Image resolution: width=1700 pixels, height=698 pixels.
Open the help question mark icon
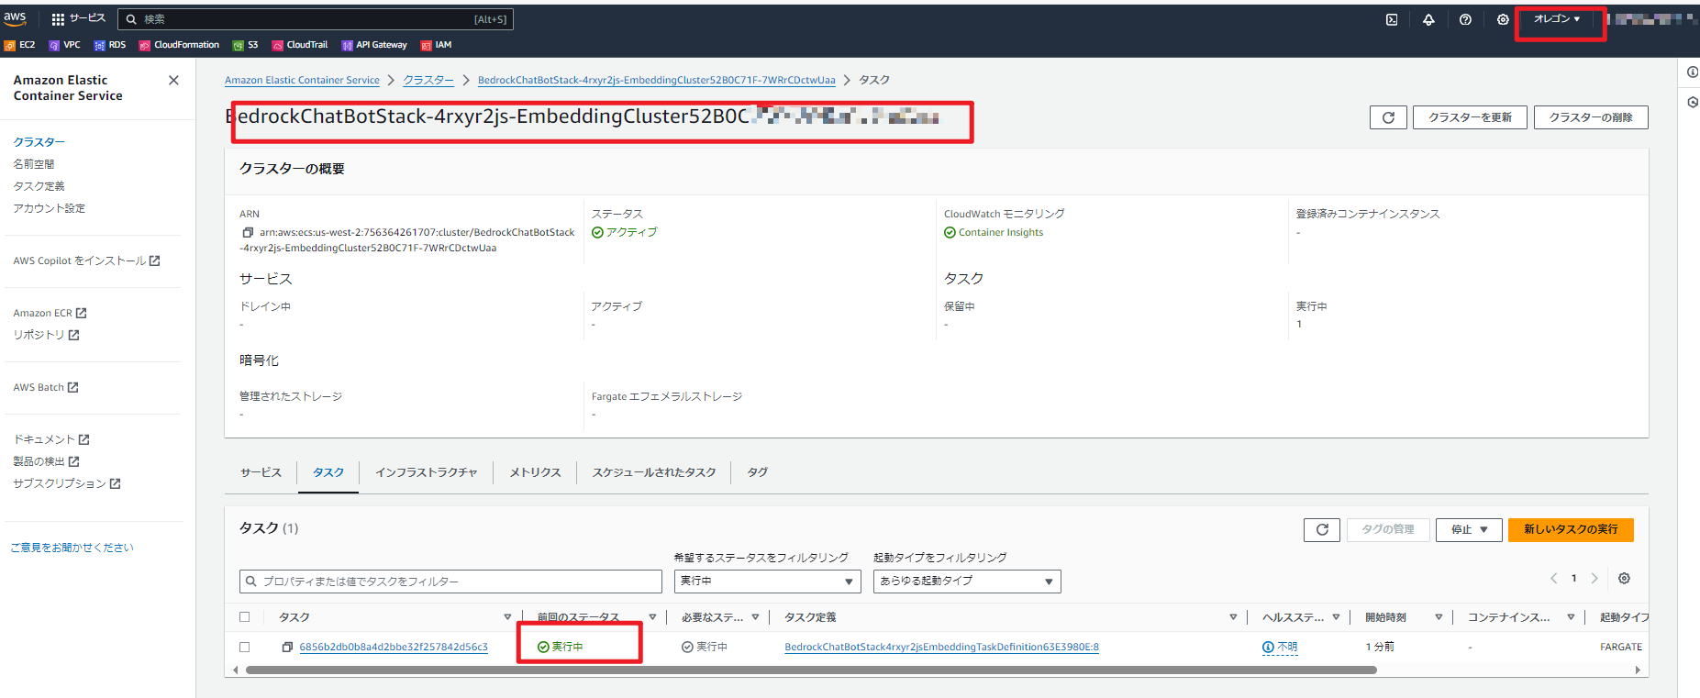[1465, 19]
